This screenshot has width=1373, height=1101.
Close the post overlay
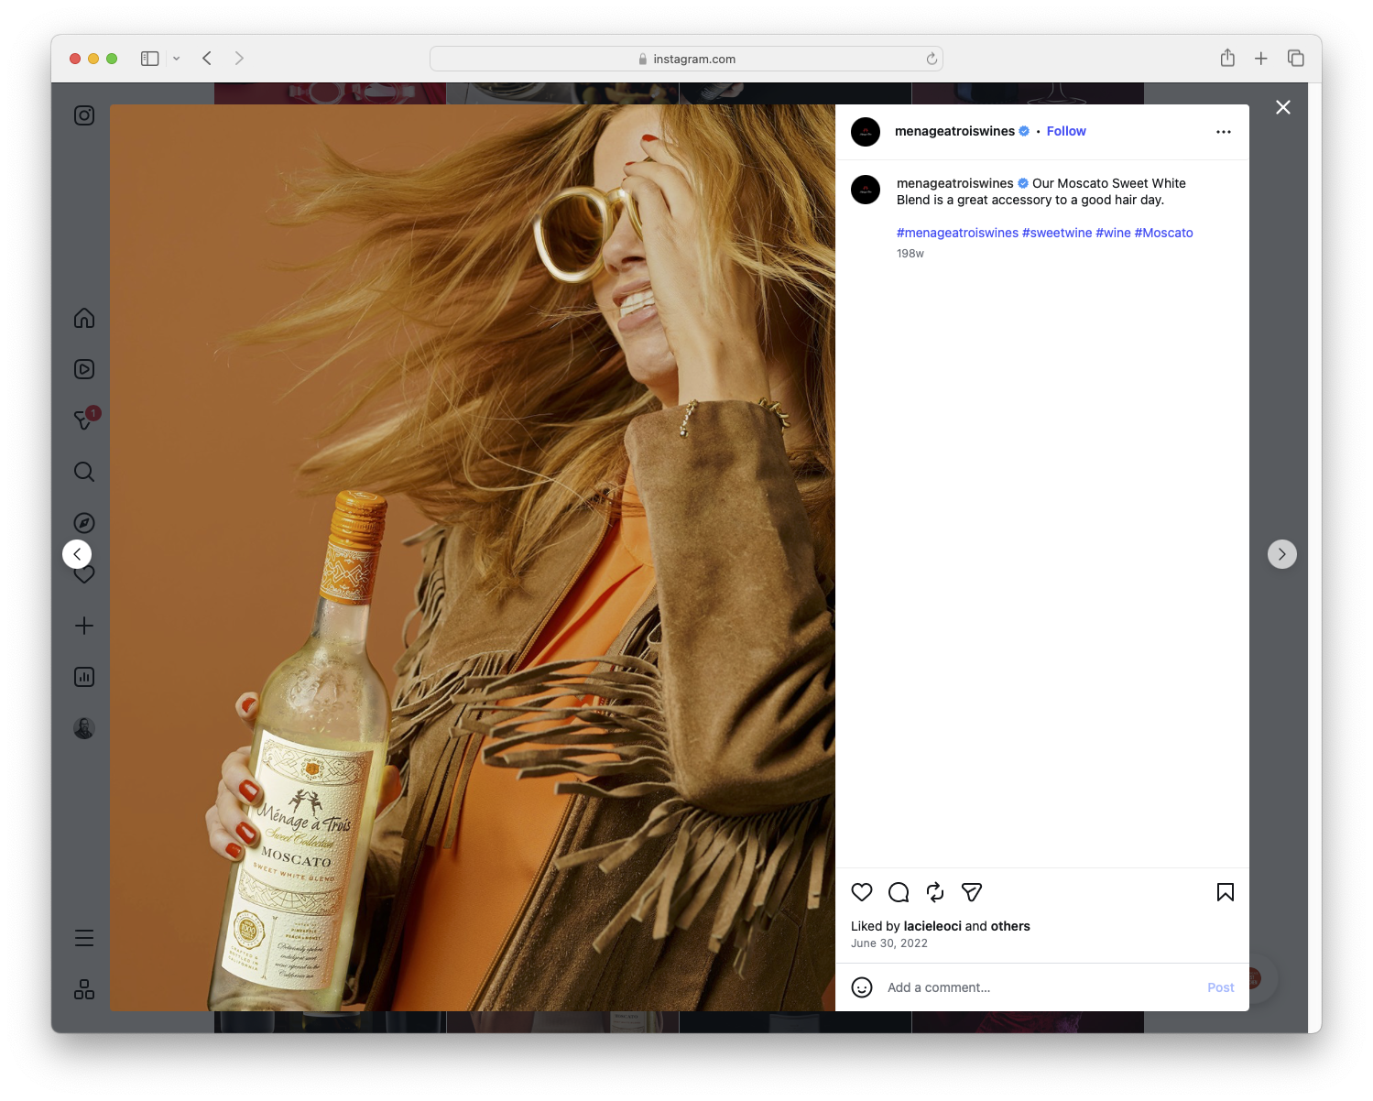click(1283, 107)
